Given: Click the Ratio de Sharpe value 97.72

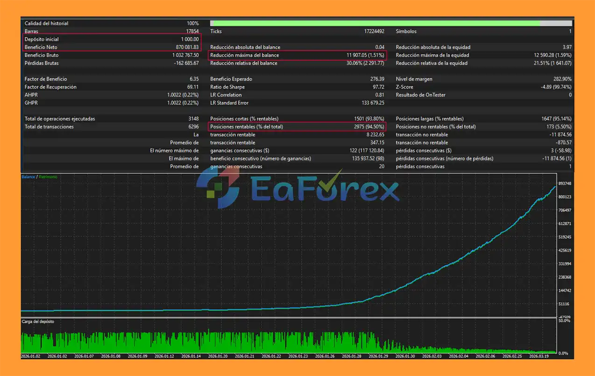Looking at the screenshot, I should pyautogui.click(x=377, y=87).
